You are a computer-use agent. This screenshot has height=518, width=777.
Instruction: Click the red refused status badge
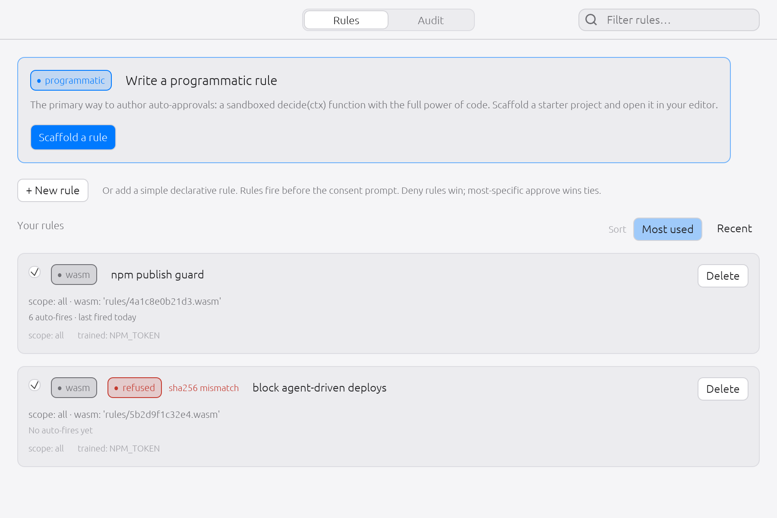(x=135, y=388)
